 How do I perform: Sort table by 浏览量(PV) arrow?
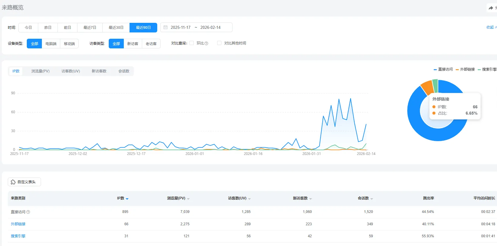point(188,199)
